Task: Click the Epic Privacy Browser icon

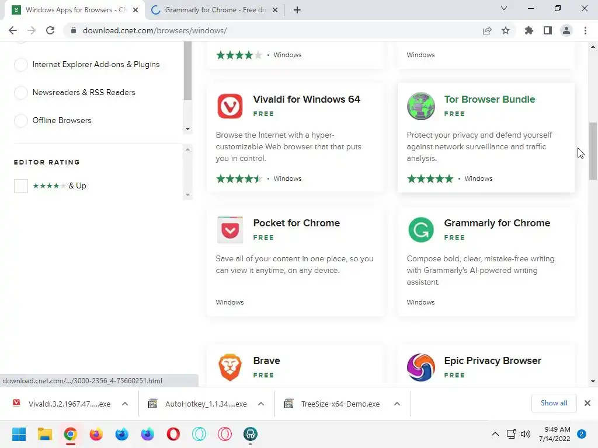Action: click(420, 367)
